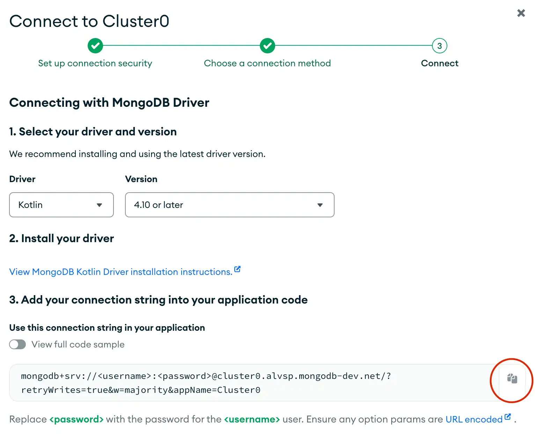This screenshot has height=434, width=535.
Task: Click the Version dropdown caret arrow
Action: (x=320, y=205)
